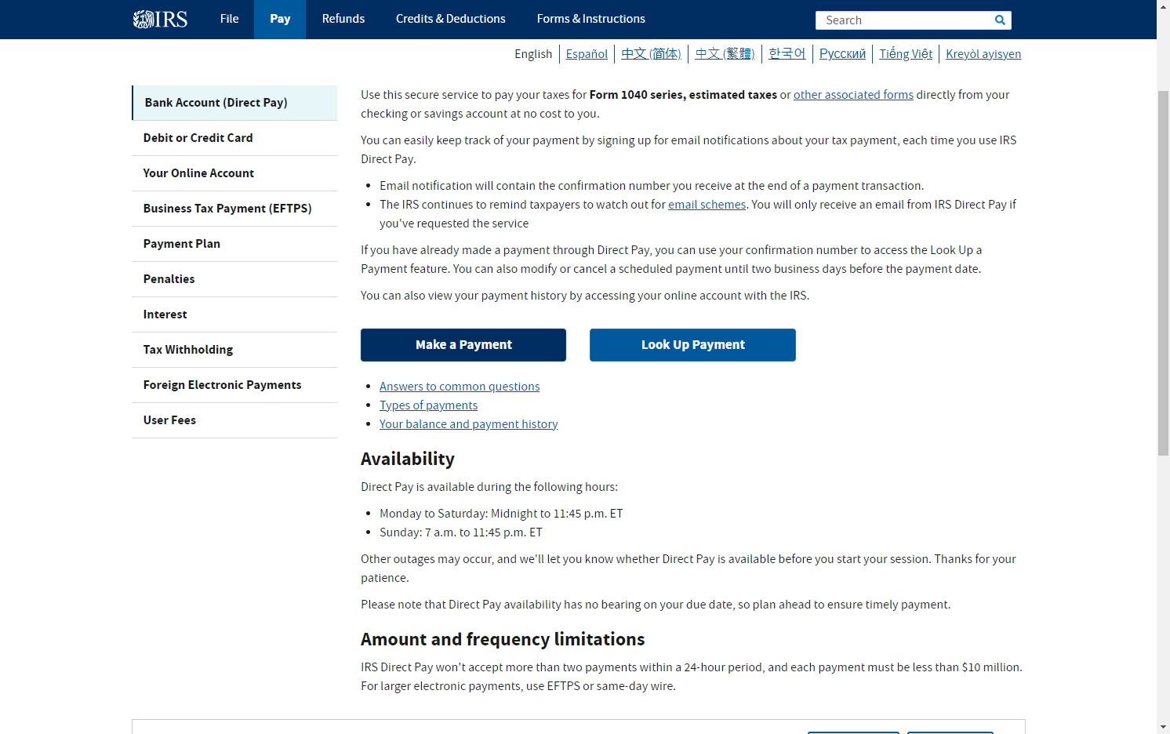Image resolution: width=1170 pixels, height=734 pixels.
Task: Switch language to 中文 (繁體)
Action: [725, 54]
